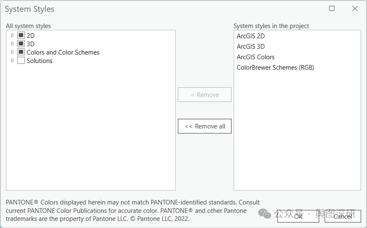Screen dimensions: 367x228
Task: Expand the 2D styles tree node
Action: point(13,35)
